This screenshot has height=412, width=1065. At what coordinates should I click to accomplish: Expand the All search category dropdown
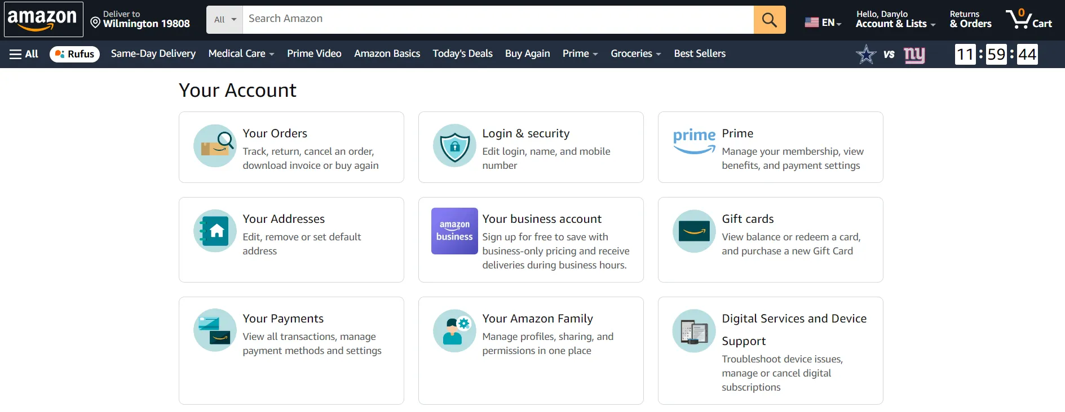[224, 20]
